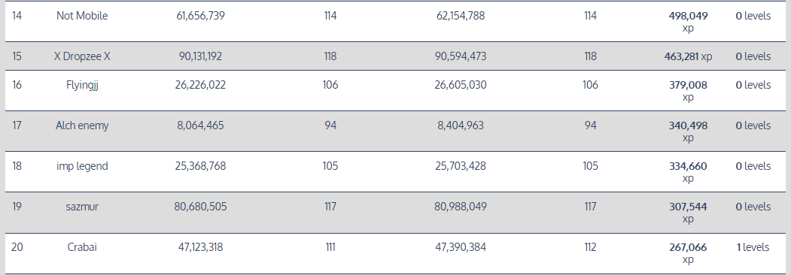The image size is (791, 275).
Task: Click the Alch enemy player name
Action: click(x=82, y=125)
